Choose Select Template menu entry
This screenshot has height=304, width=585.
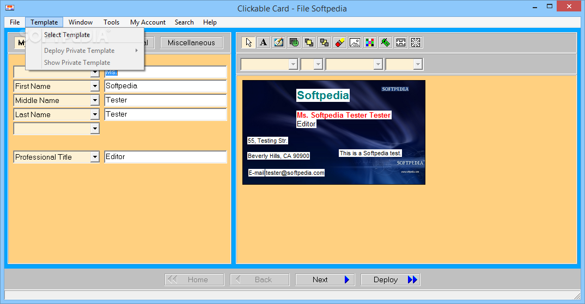point(84,35)
